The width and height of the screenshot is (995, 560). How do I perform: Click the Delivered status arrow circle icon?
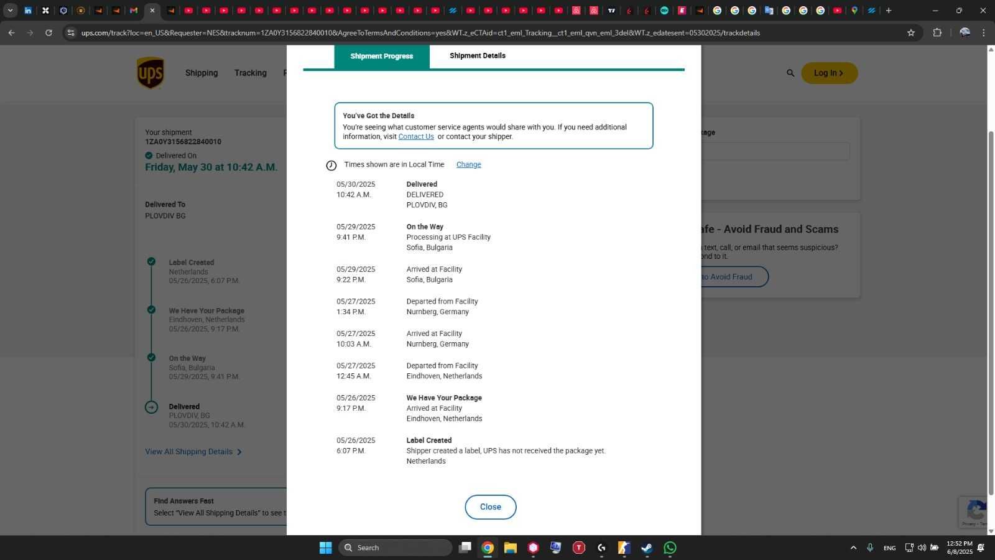point(152,408)
